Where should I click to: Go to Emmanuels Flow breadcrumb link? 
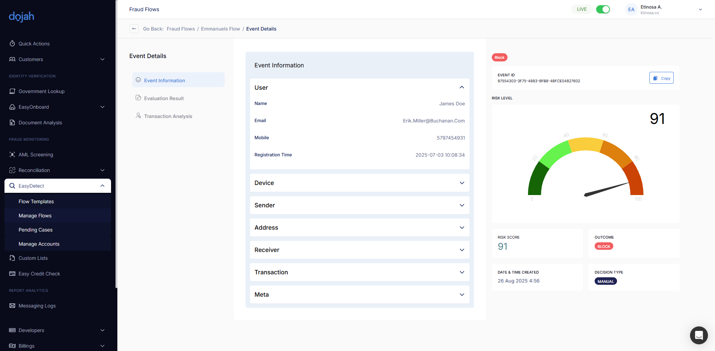coord(220,29)
